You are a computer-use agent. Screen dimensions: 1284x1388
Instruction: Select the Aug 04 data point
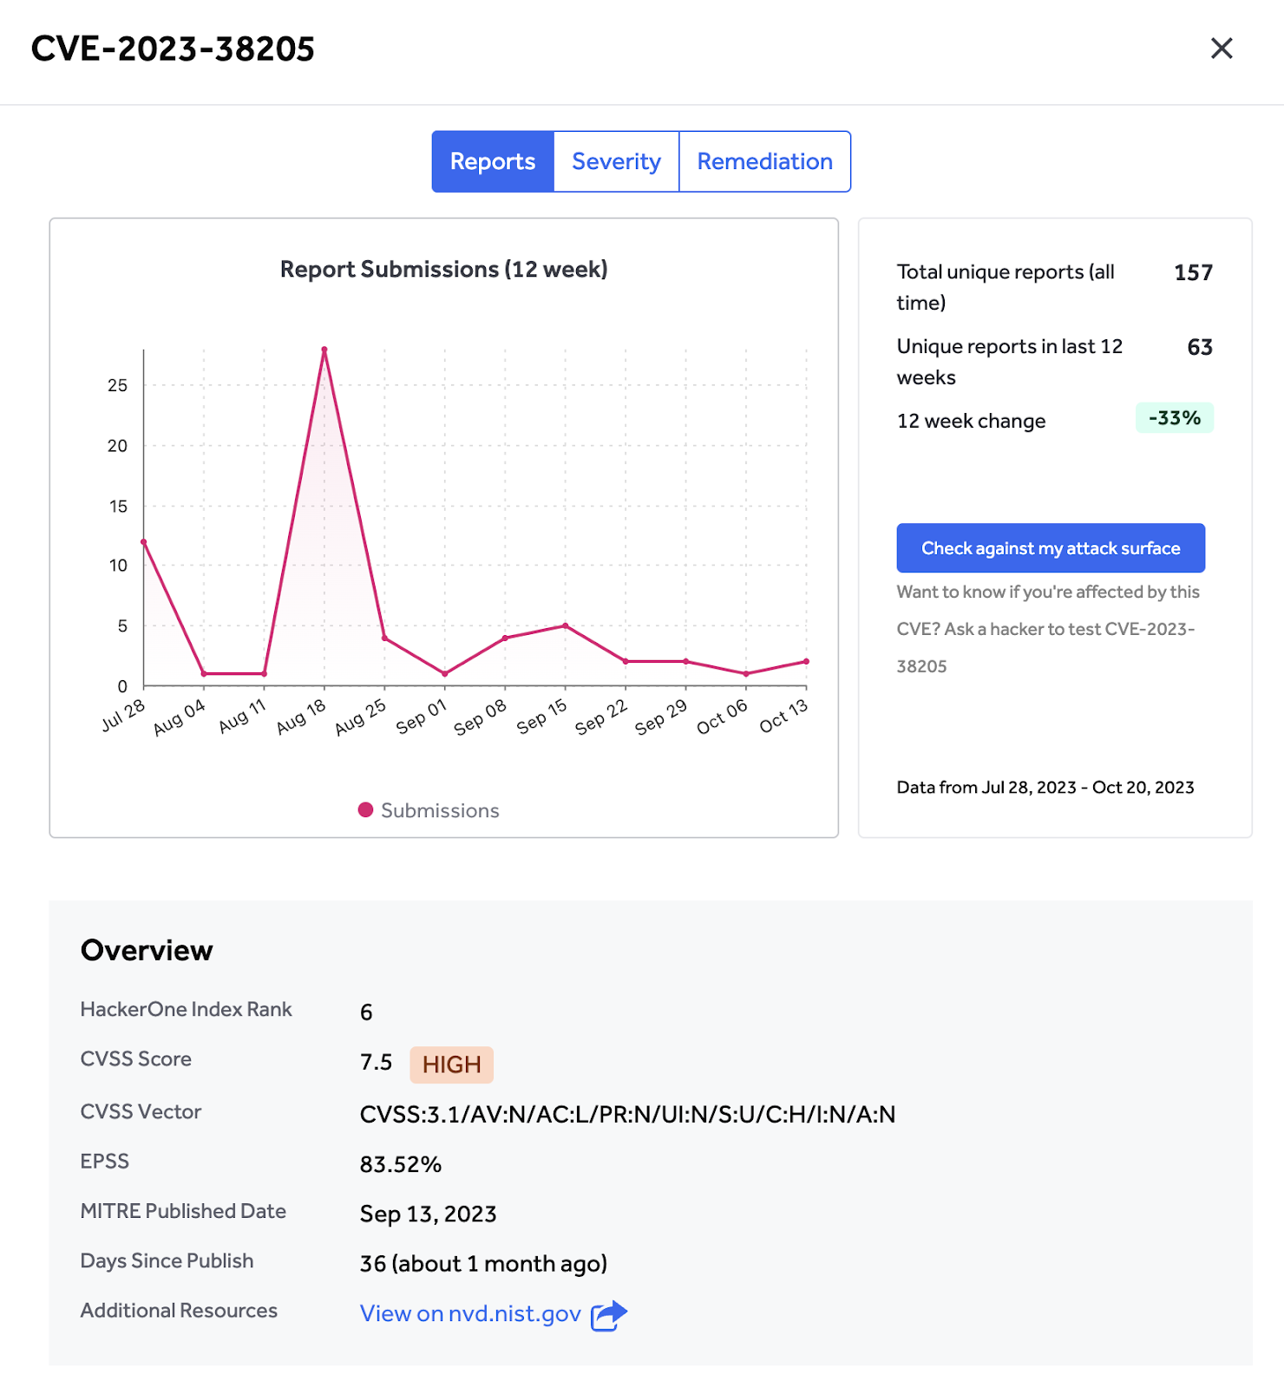(x=204, y=674)
